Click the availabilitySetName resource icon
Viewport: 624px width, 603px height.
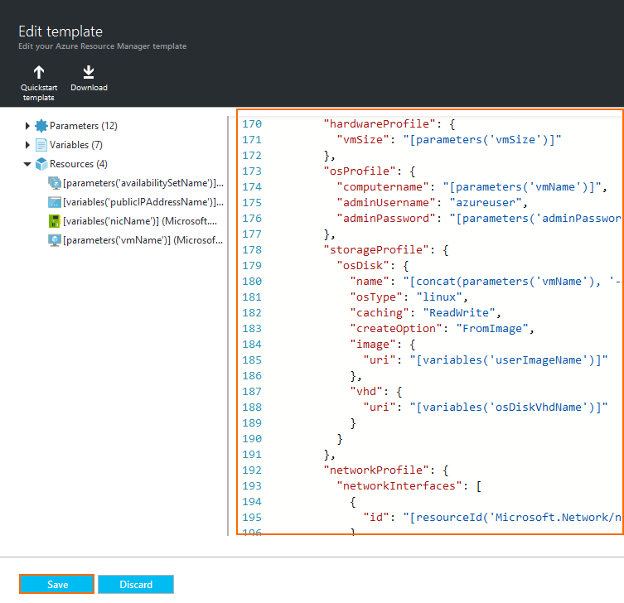54,183
